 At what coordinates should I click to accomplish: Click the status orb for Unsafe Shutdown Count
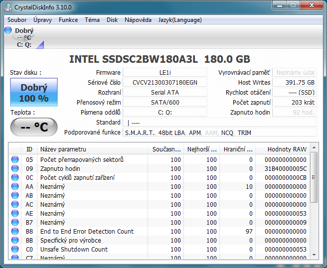[x=15, y=250]
